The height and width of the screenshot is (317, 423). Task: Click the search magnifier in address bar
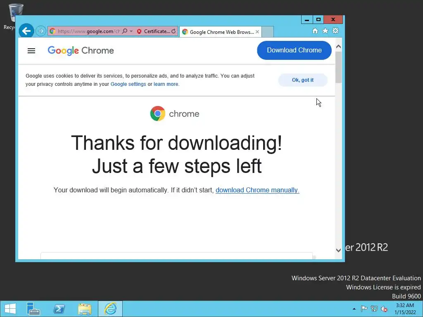(125, 31)
